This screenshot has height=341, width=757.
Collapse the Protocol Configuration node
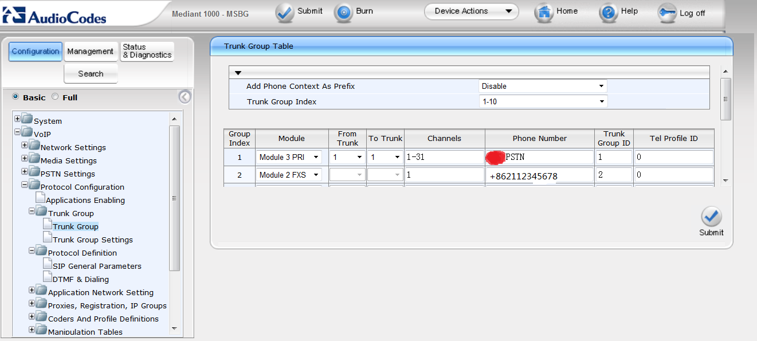click(25, 185)
